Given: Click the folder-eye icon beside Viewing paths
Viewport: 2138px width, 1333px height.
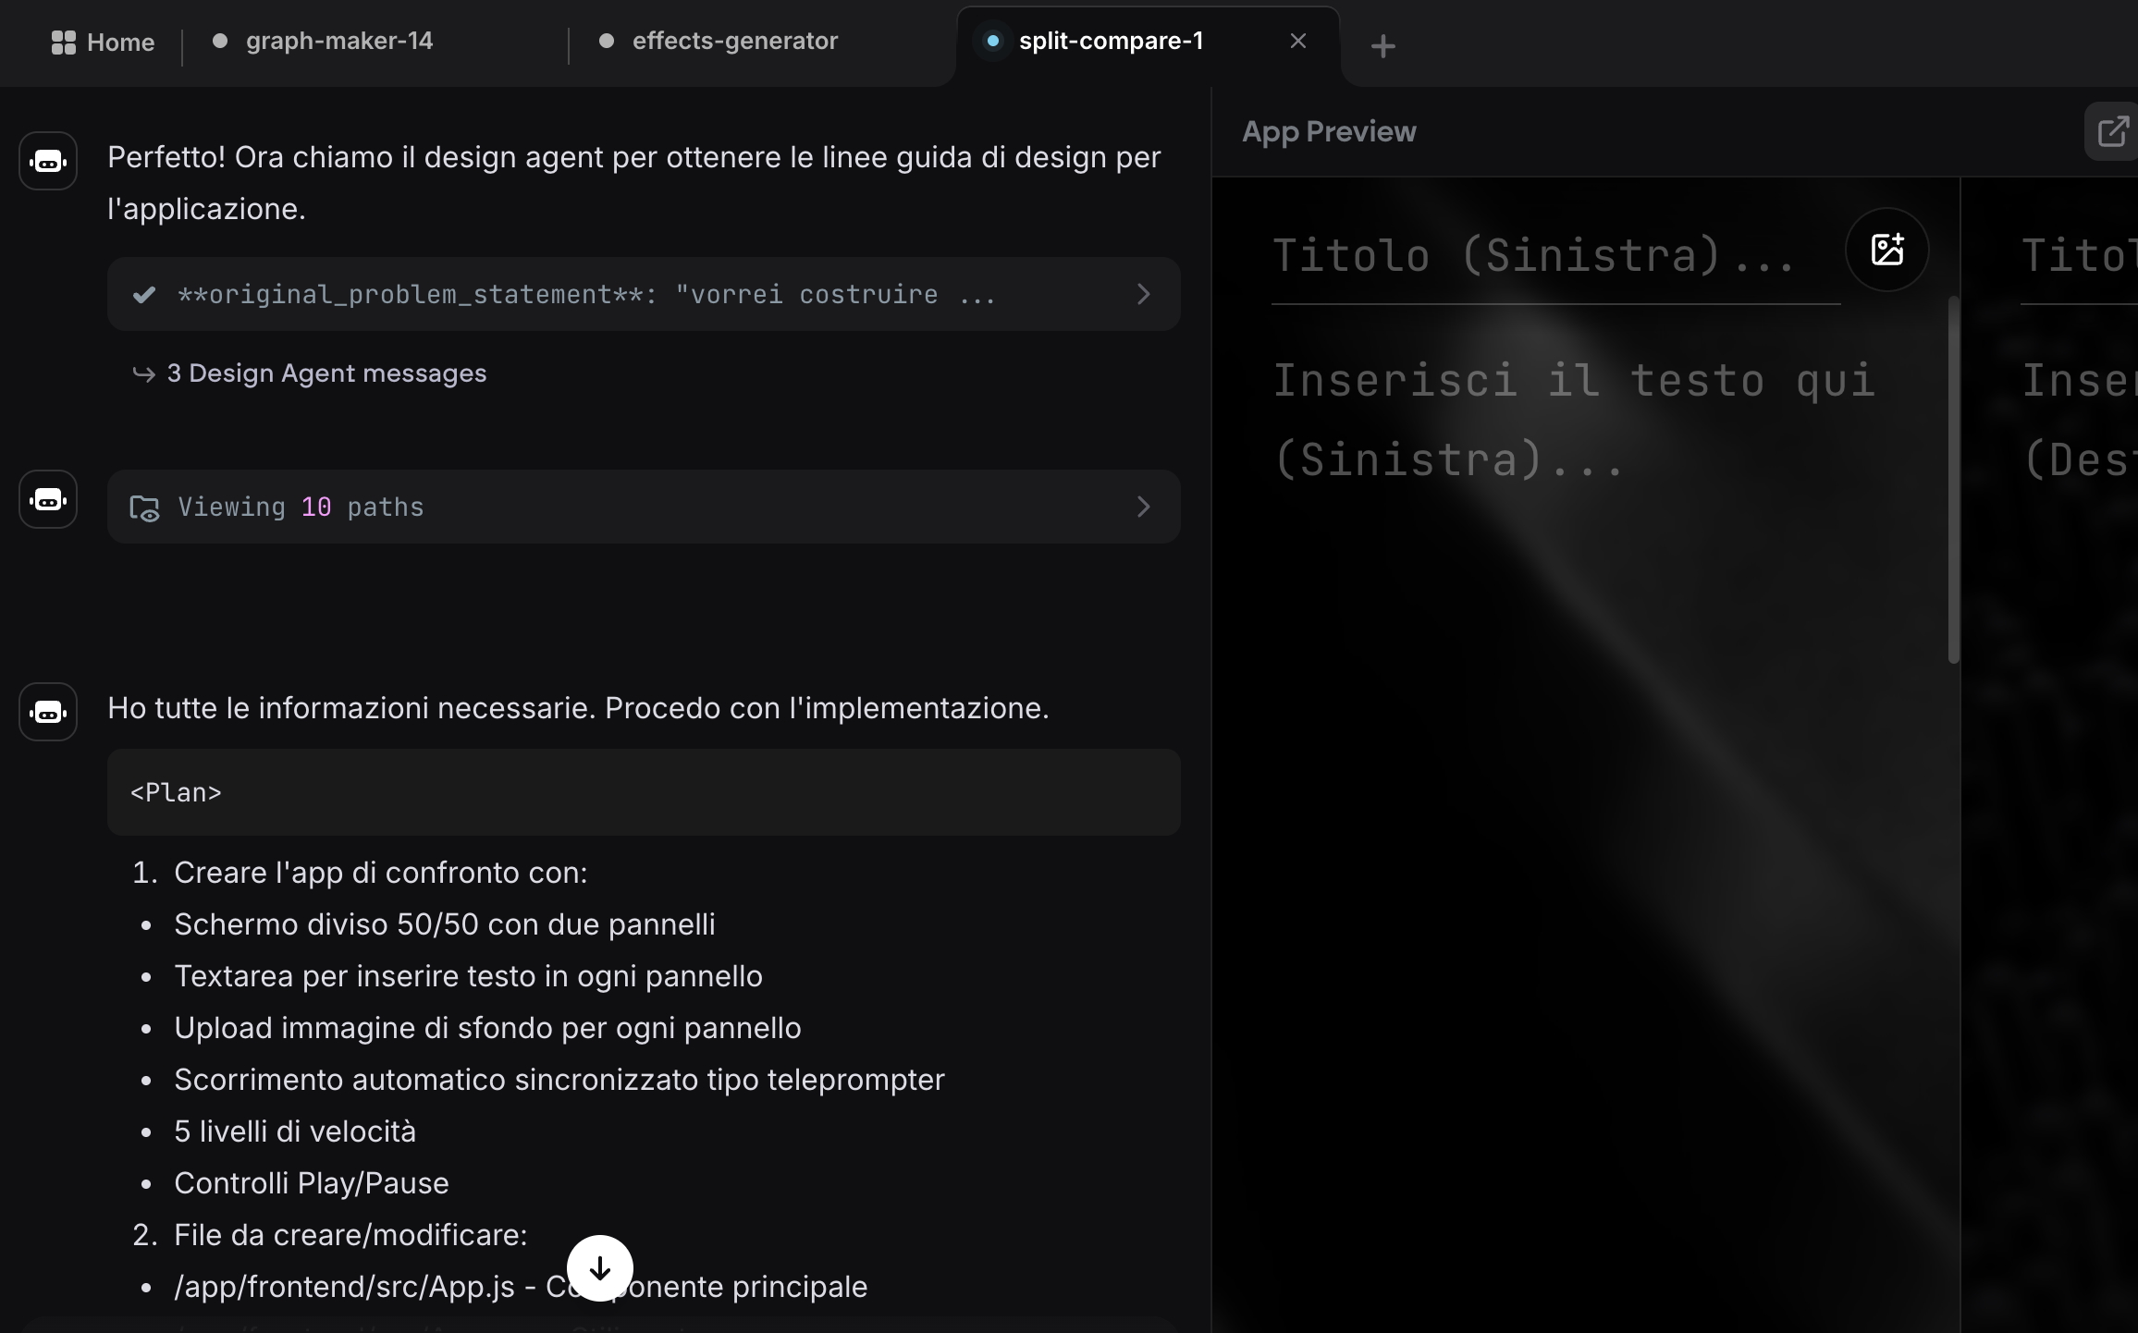Looking at the screenshot, I should (144, 508).
